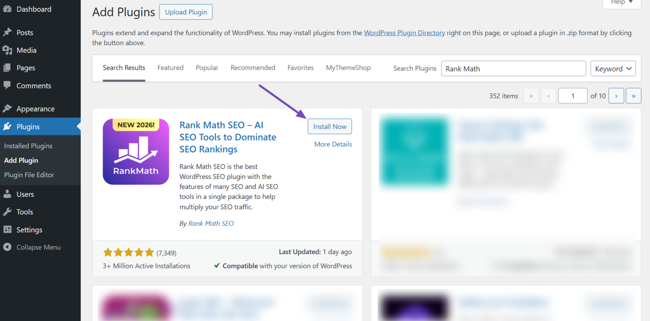Open the Users menu item
This screenshot has height=321, width=650.
(40, 194)
